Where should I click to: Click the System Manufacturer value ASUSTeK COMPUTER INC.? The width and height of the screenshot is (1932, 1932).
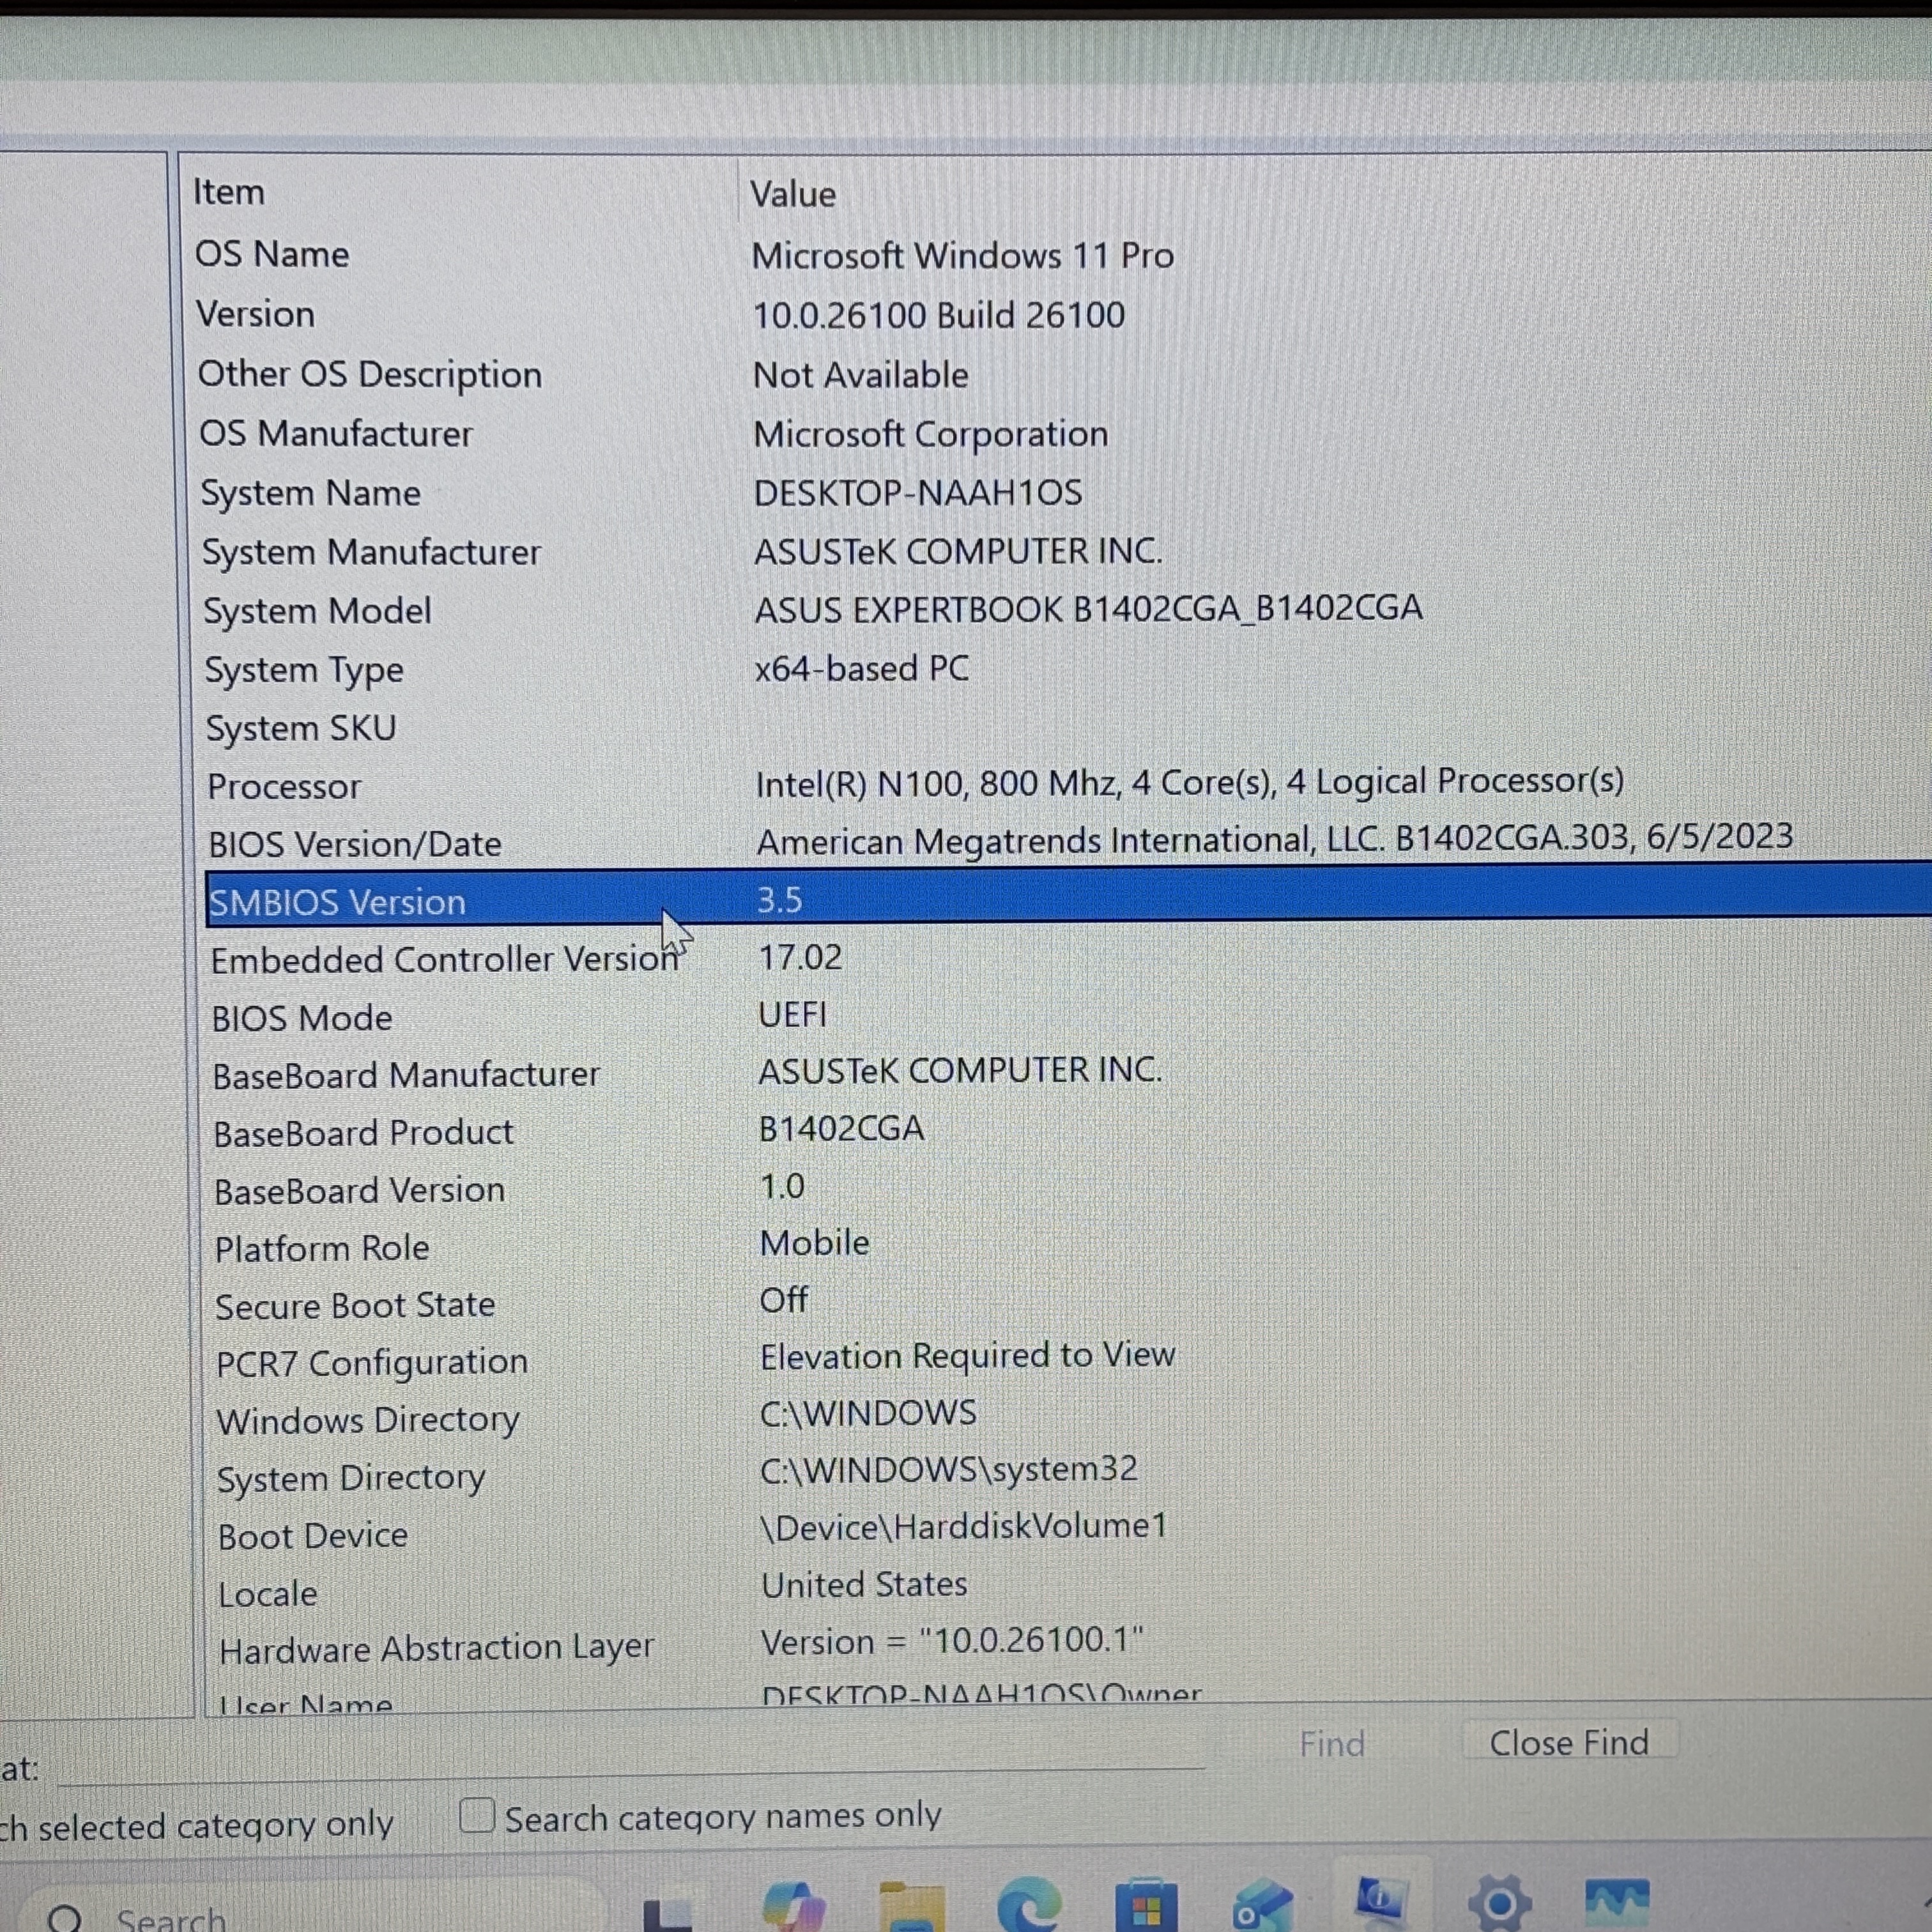[x=958, y=552]
